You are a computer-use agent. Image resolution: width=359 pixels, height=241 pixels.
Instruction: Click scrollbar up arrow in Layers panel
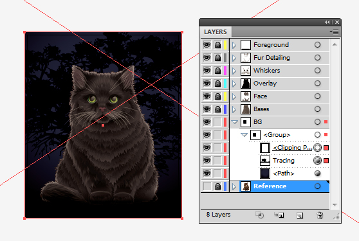tap(335, 44)
